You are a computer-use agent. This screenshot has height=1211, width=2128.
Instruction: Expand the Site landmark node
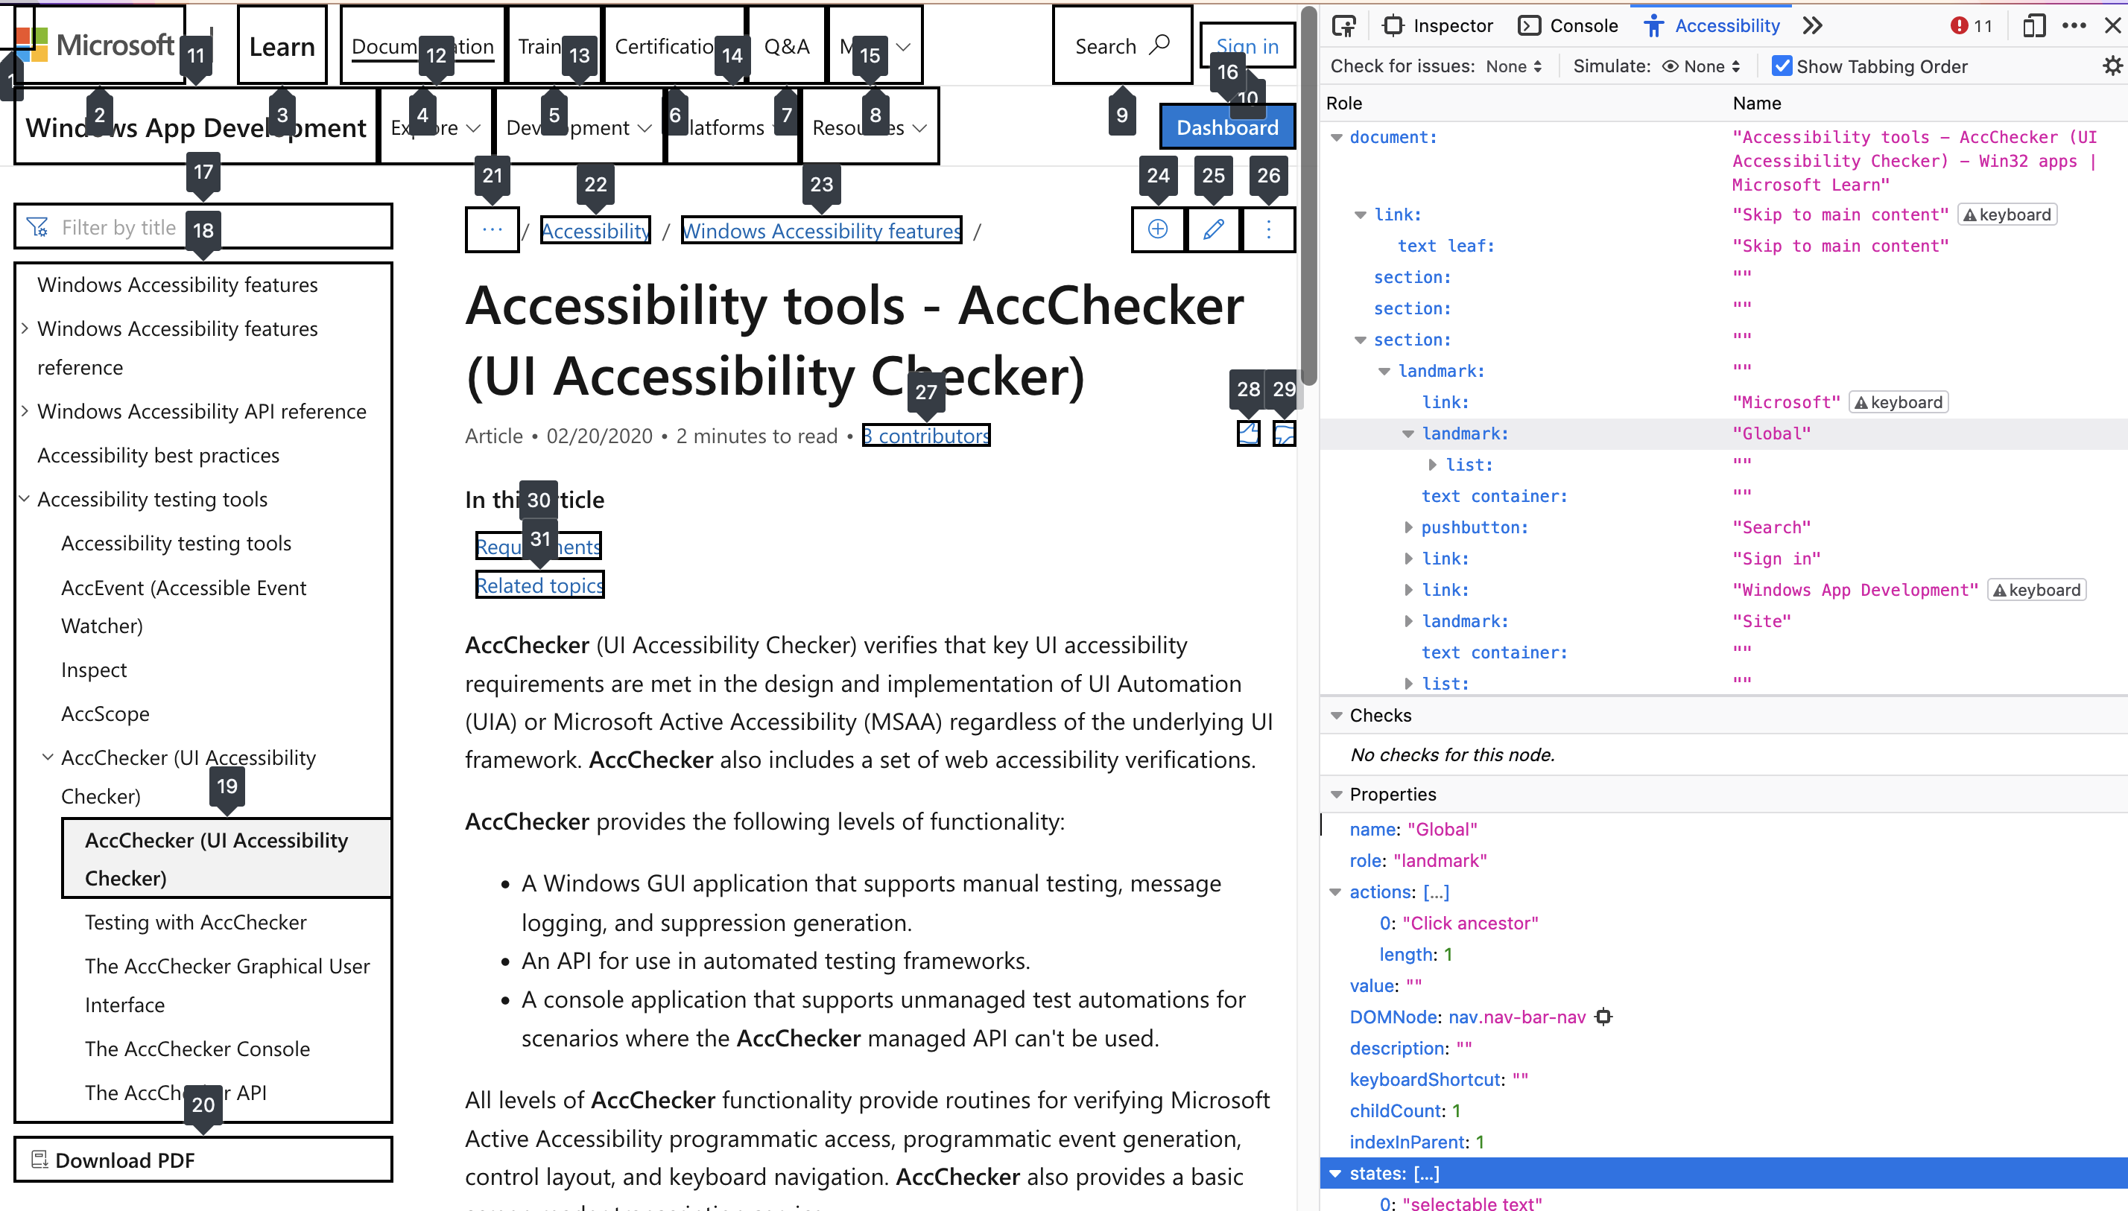point(1407,621)
